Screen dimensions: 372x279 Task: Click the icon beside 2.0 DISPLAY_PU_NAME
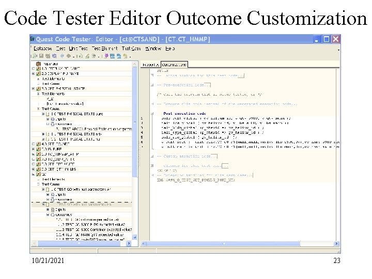click(38, 74)
